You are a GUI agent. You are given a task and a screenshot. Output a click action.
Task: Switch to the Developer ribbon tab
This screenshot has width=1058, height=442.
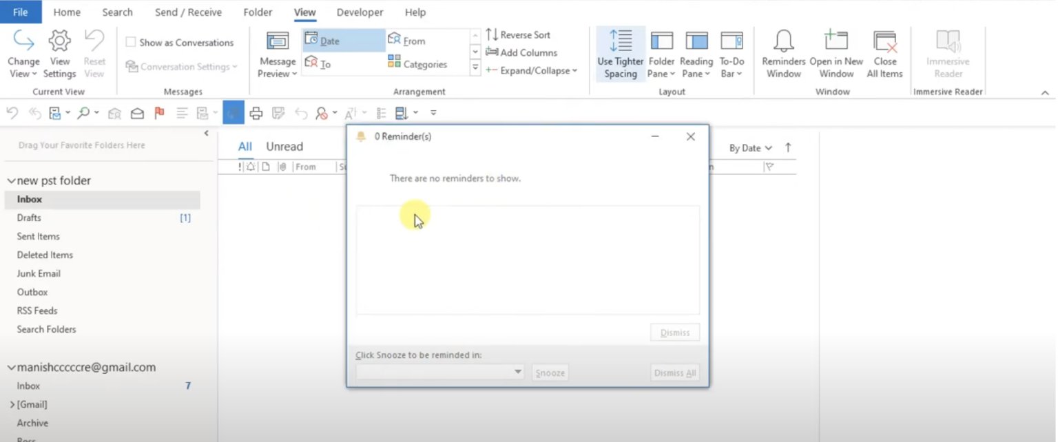pyautogui.click(x=359, y=12)
